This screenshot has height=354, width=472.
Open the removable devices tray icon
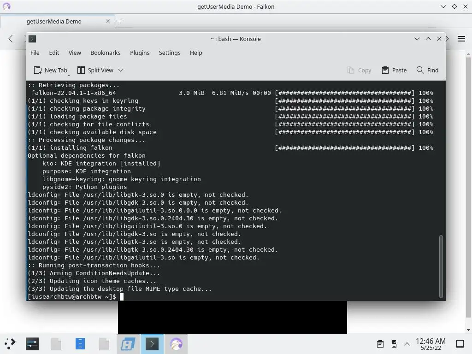394,344
